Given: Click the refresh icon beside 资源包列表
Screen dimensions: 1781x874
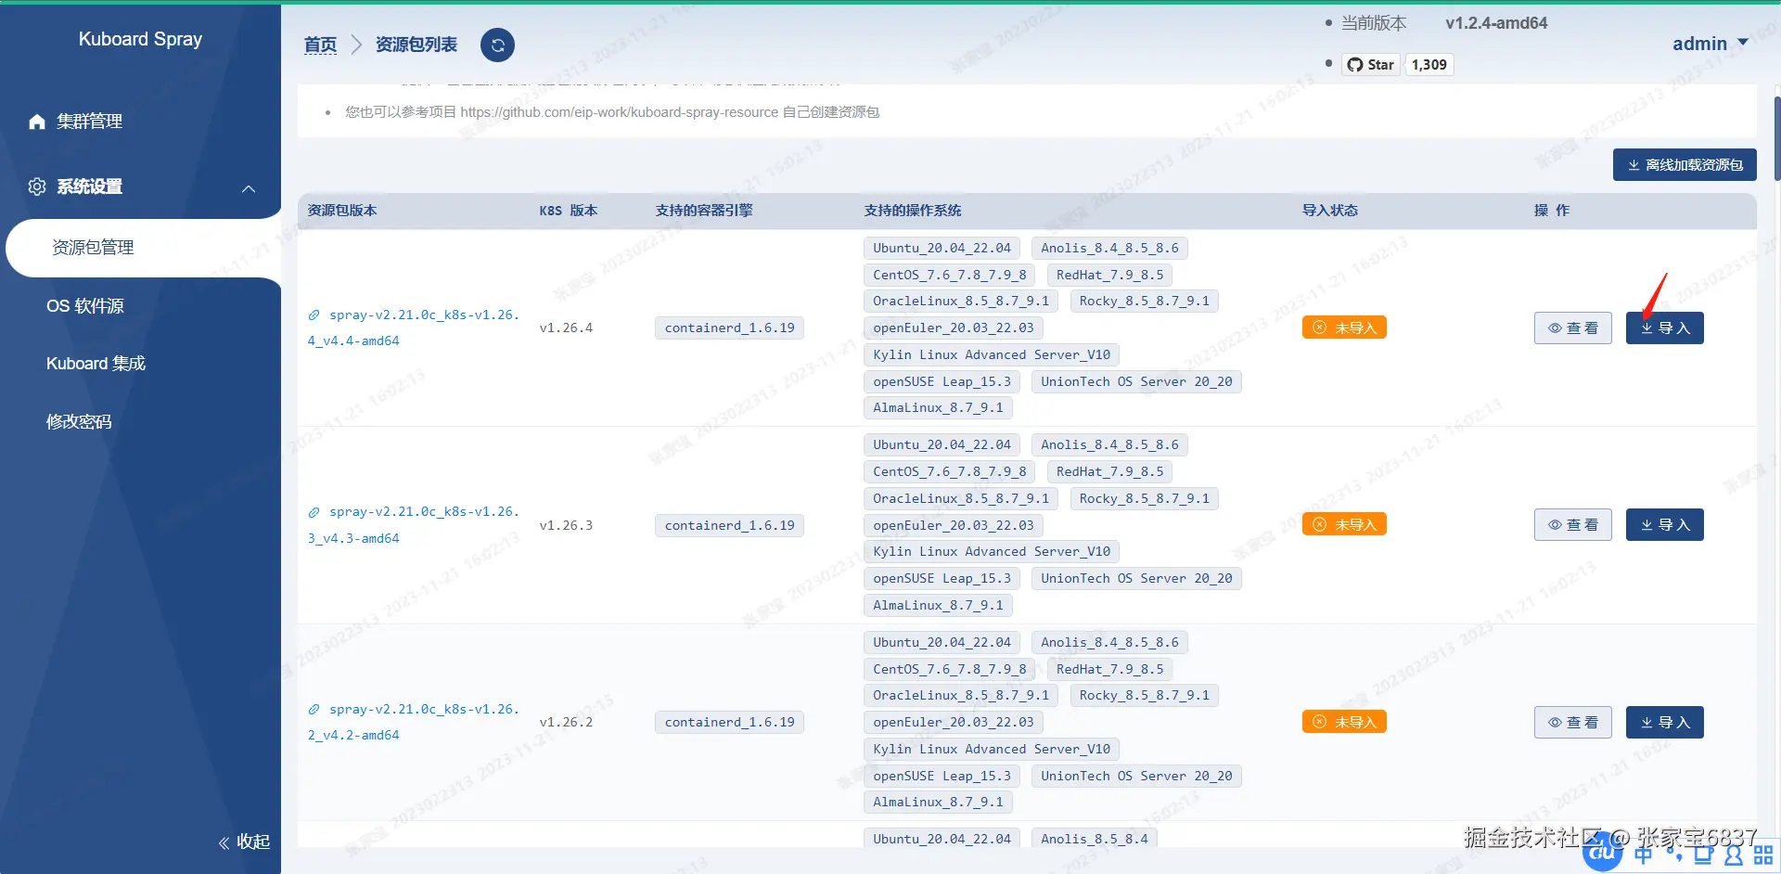Looking at the screenshot, I should (497, 45).
